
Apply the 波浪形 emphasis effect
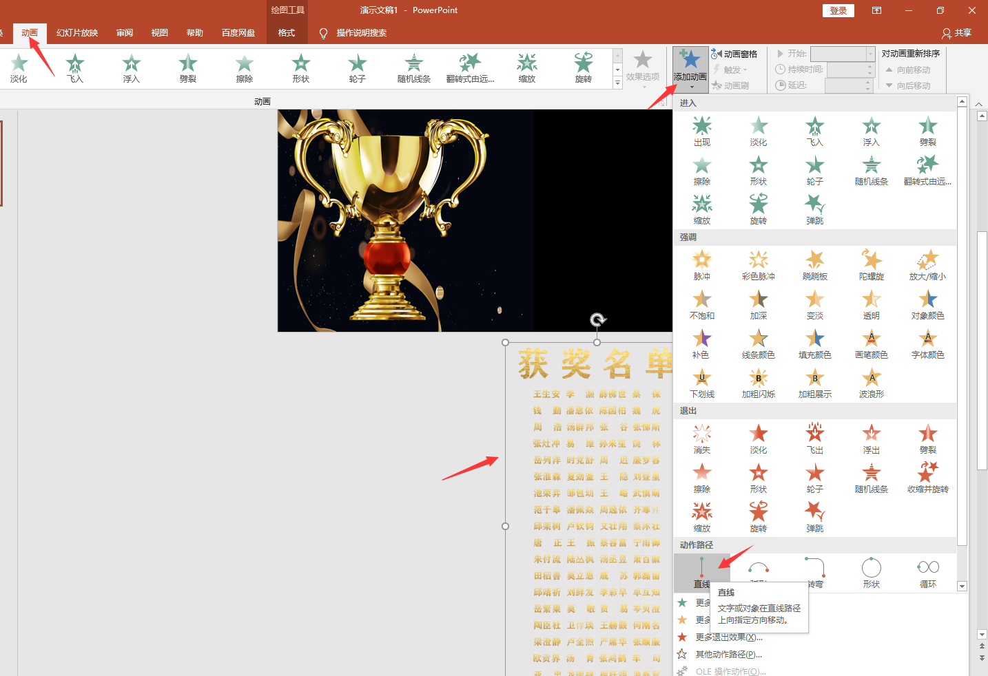(871, 383)
